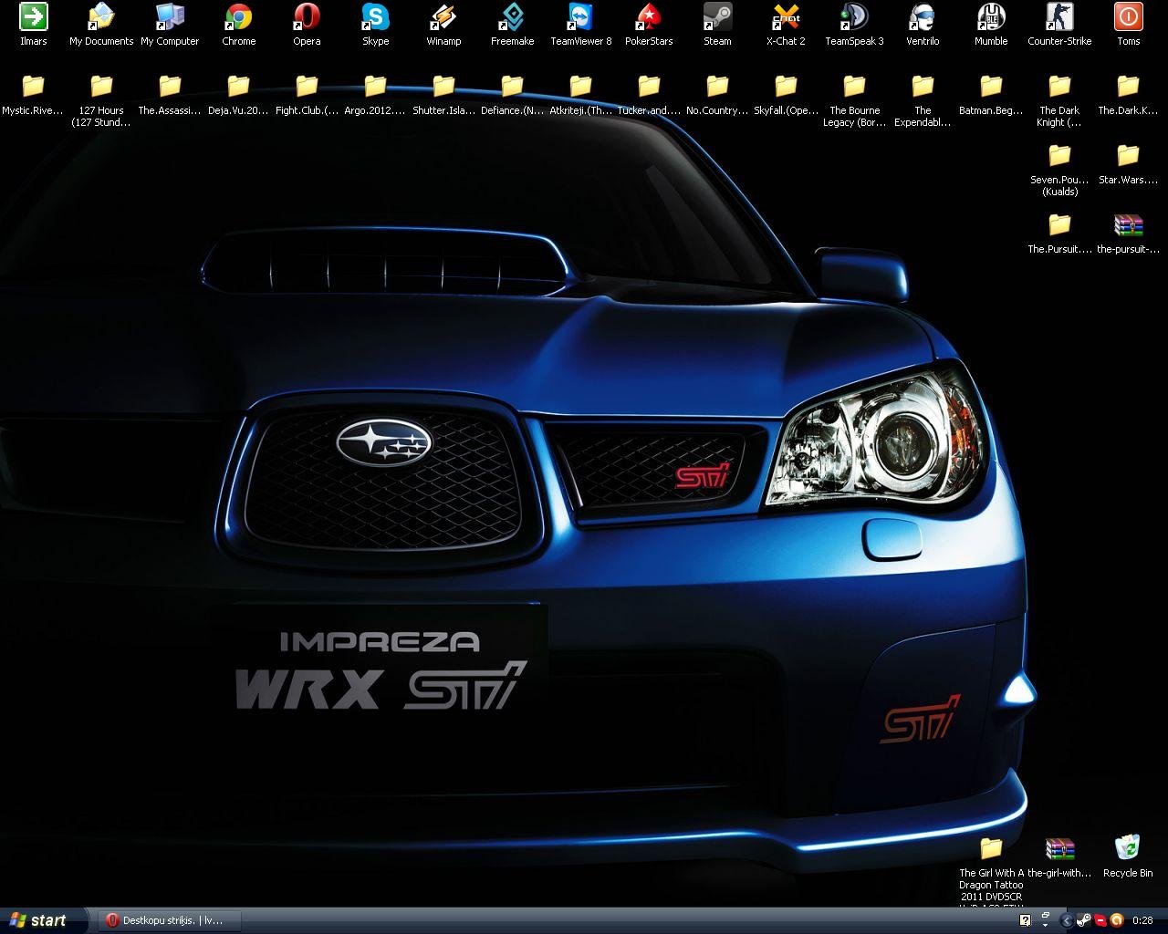Select The Expendabl... folder
Screen dimensions: 1168x934
click(x=923, y=100)
